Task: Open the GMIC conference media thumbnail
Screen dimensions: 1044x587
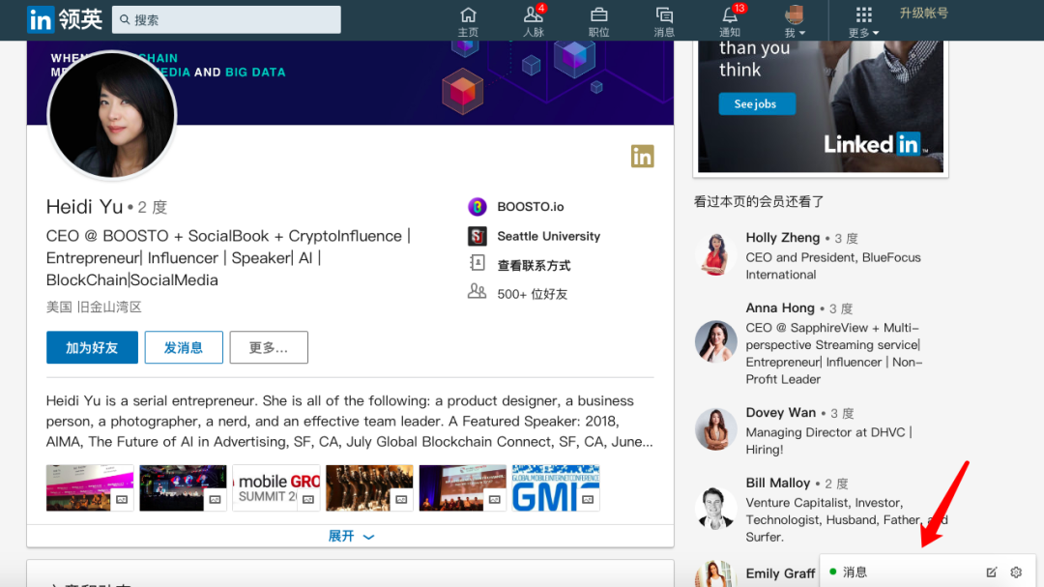Action: tap(556, 487)
